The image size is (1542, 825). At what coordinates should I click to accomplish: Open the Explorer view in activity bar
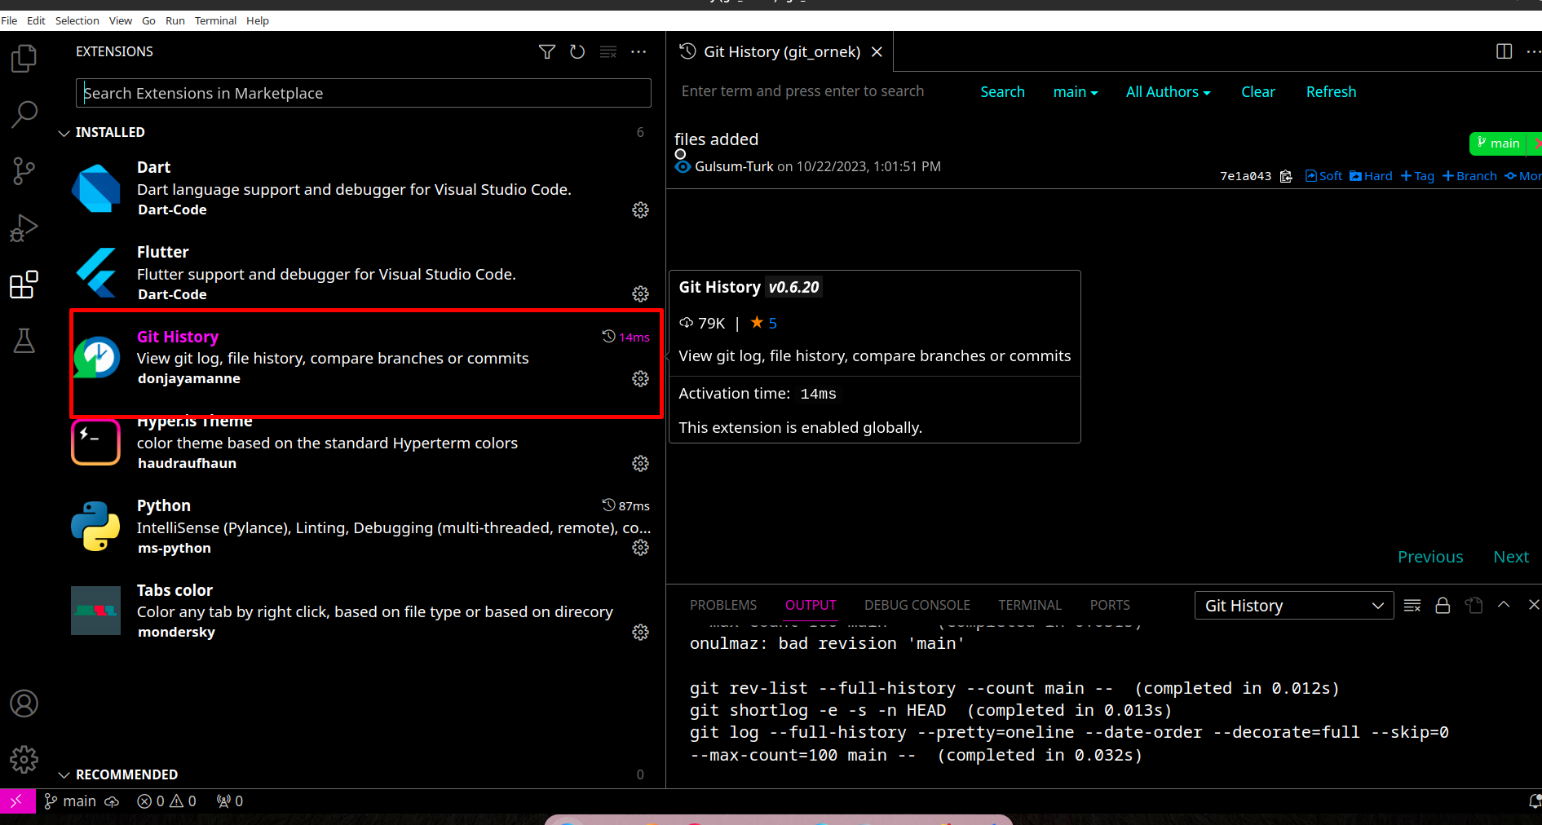click(x=24, y=58)
